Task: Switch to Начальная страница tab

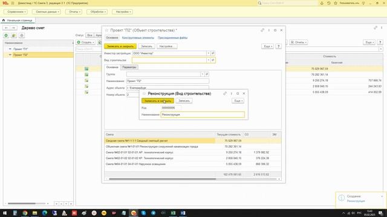Action: [x=18, y=20]
